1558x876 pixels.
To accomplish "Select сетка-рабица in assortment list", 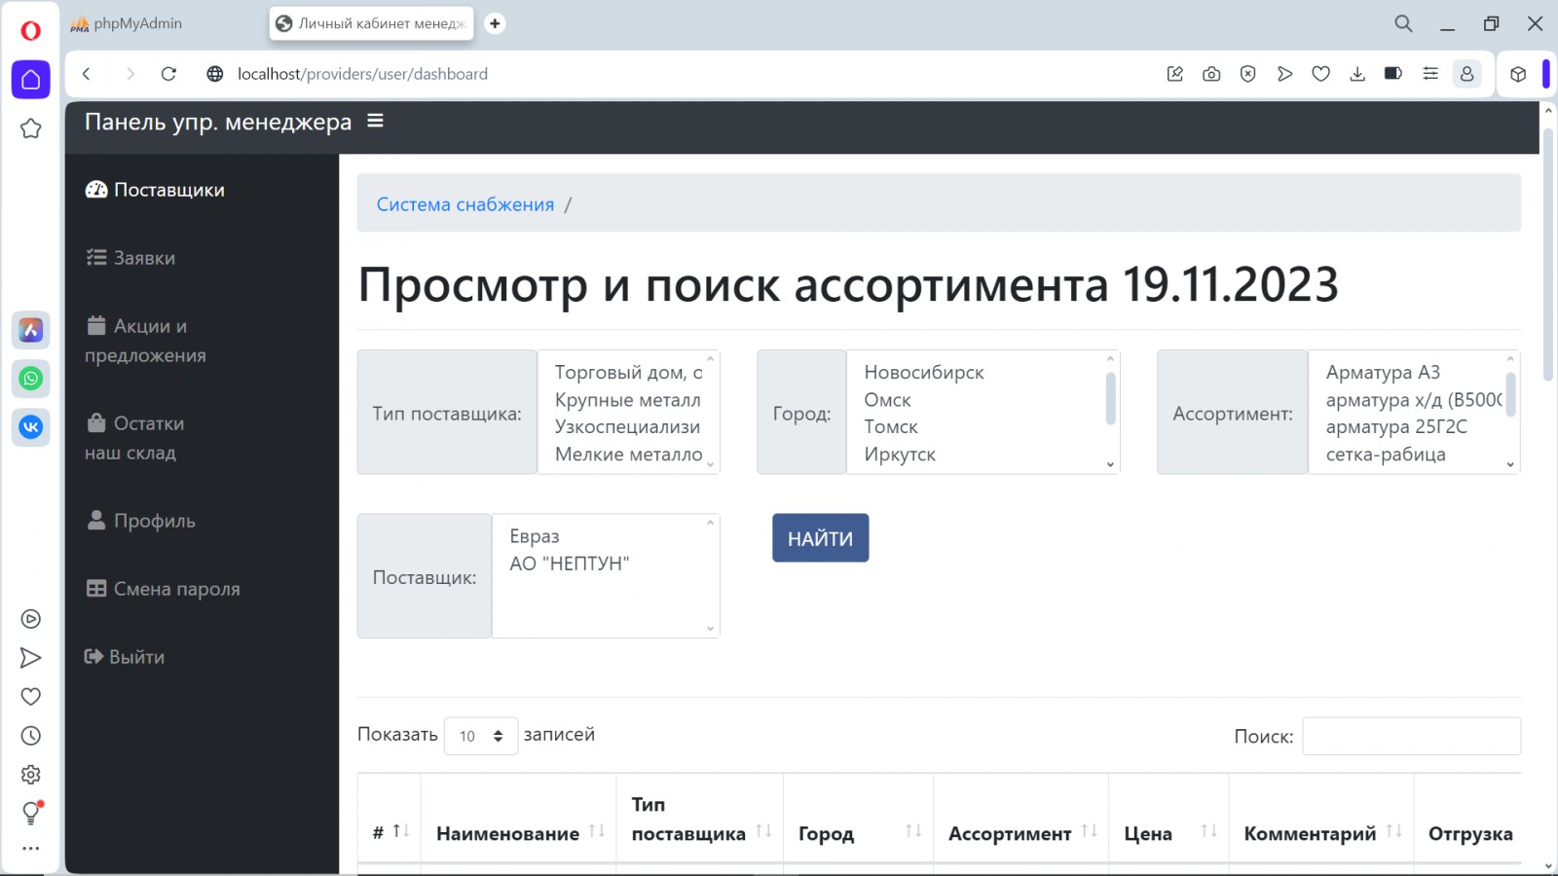I will tap(1386, 454).
